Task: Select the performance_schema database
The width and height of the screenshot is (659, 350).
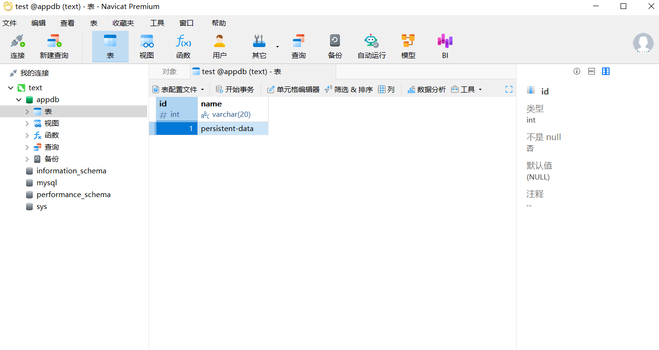Action: tap(74, 195)
